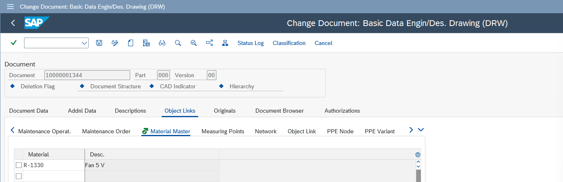Open the Authorizations tab

pyautogui.click(x=342, y=111)
